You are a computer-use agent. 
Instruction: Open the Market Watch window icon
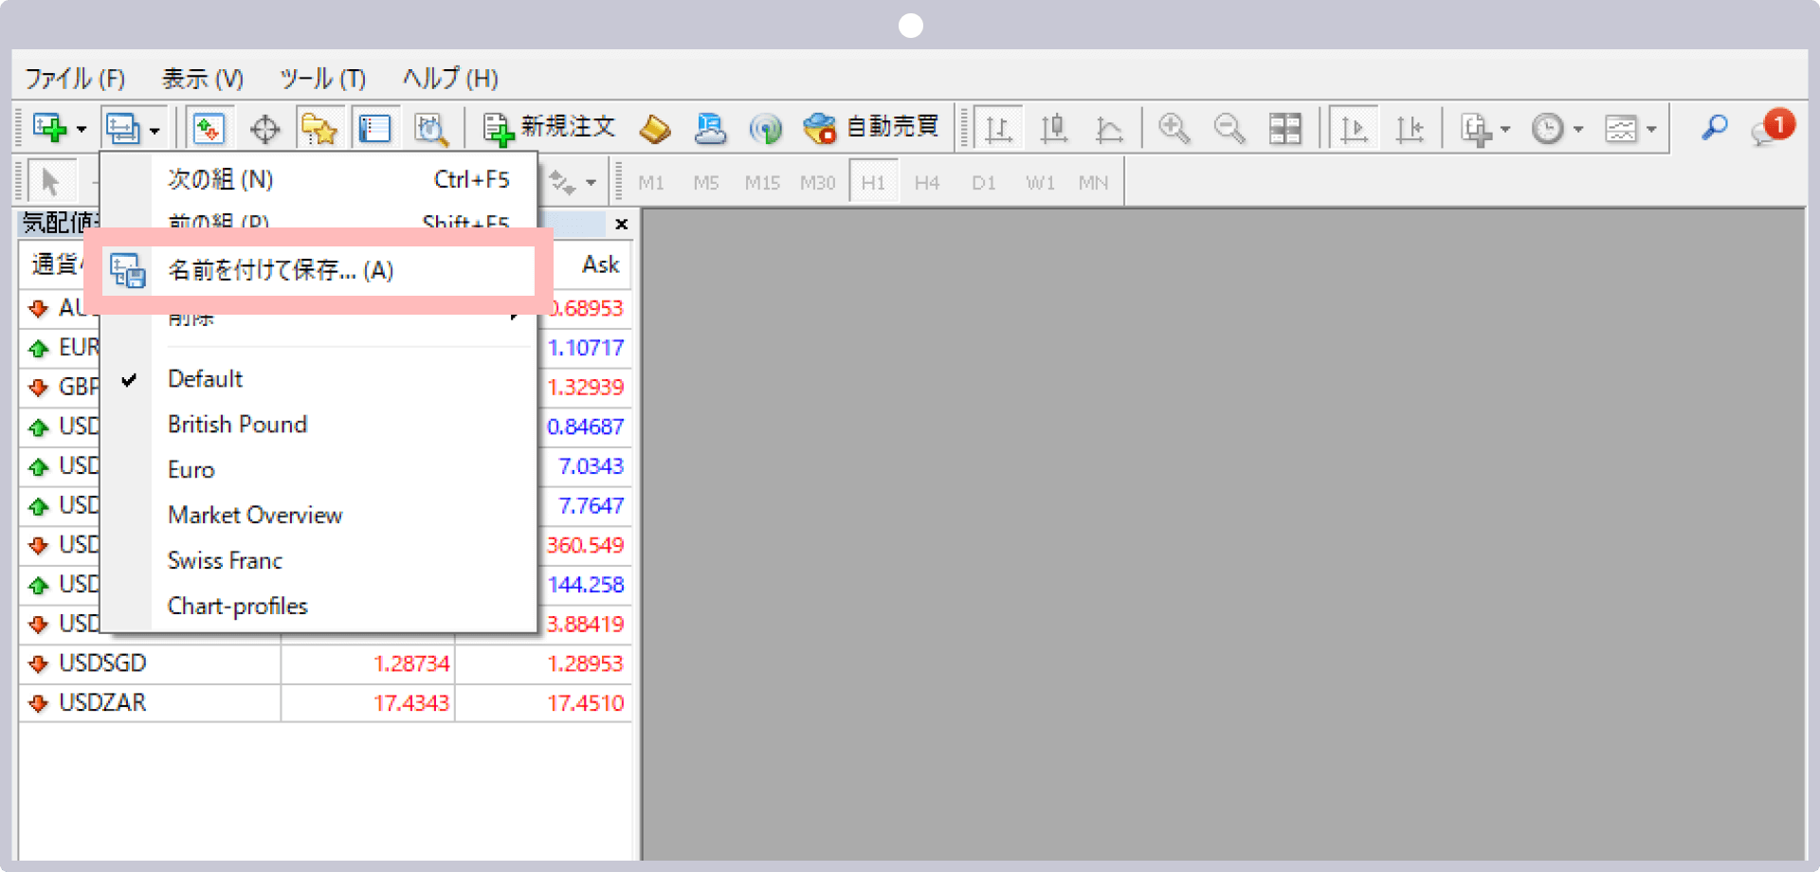pos(209,128)
